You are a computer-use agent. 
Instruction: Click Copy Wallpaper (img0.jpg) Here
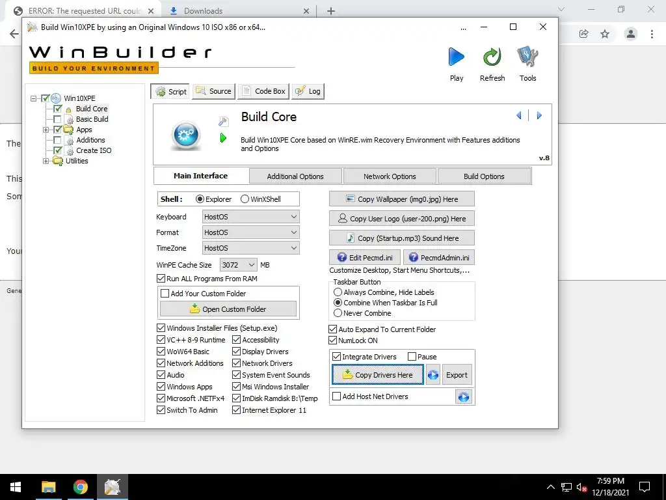[x=402, y=199]
